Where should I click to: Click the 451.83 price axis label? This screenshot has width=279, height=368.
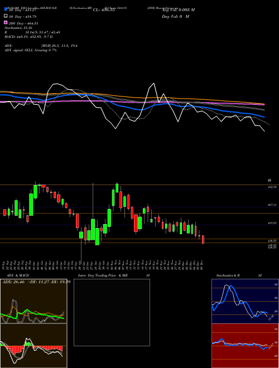272,223
